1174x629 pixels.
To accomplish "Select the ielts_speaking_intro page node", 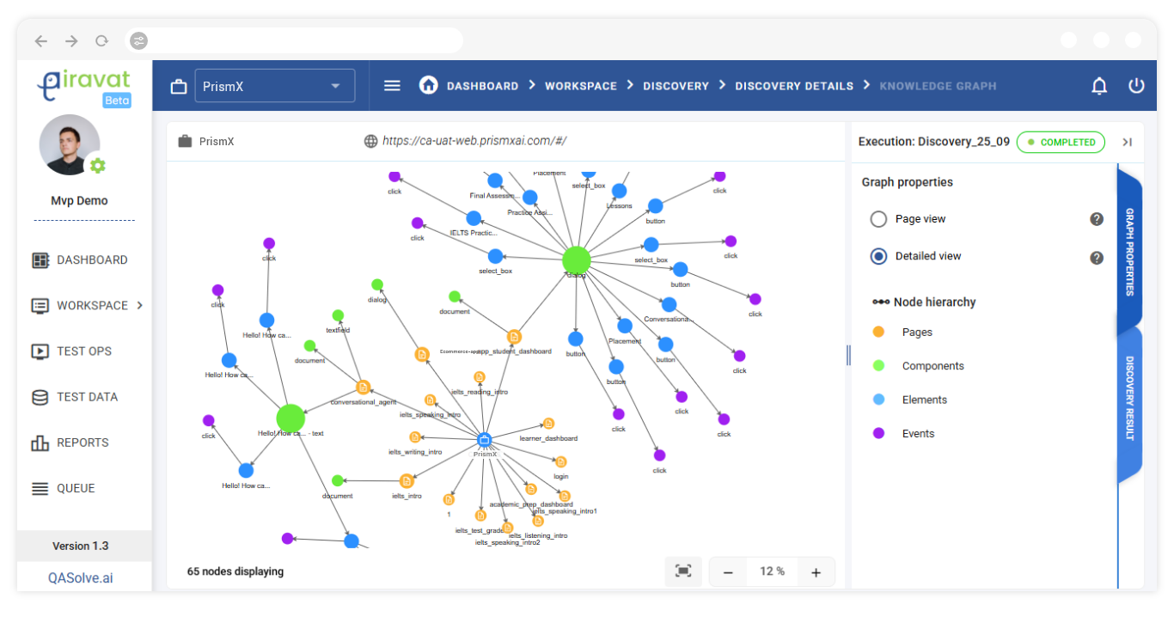I will point(431,400).
